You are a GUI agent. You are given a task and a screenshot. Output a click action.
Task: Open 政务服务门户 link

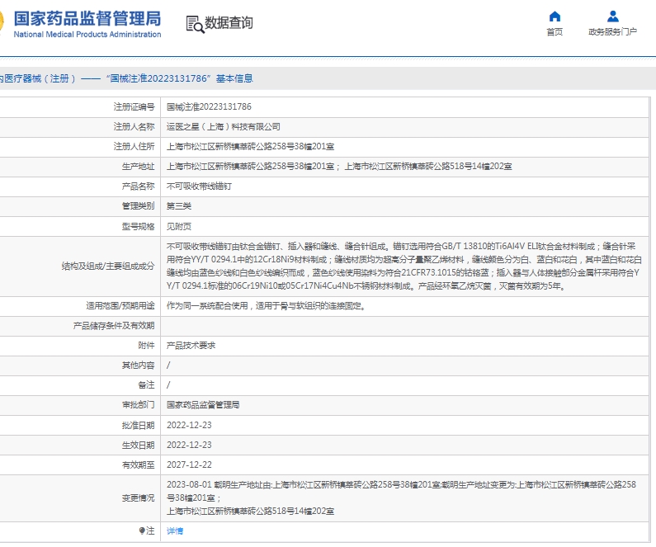point(612,32)
